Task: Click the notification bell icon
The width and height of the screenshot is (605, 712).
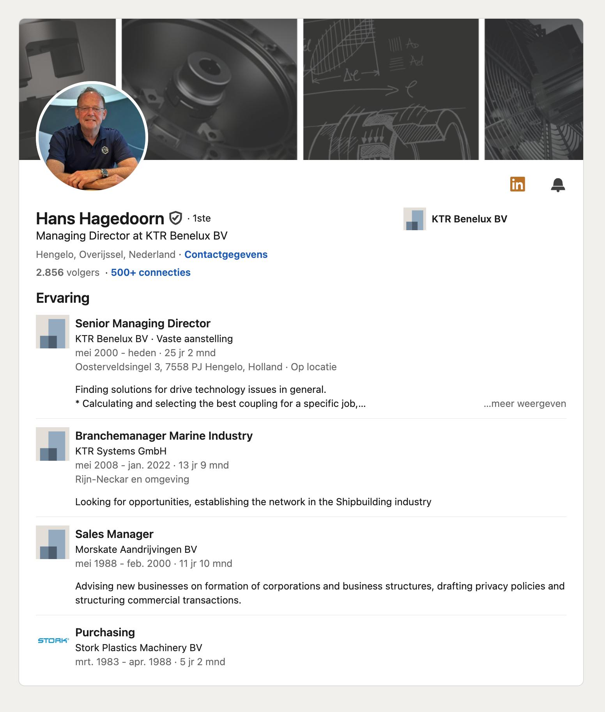Action: (558, 185)
